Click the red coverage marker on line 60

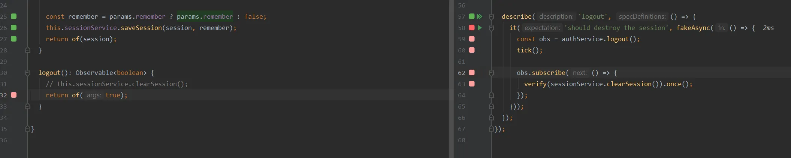pyautogui.click(x=472, y=50)
